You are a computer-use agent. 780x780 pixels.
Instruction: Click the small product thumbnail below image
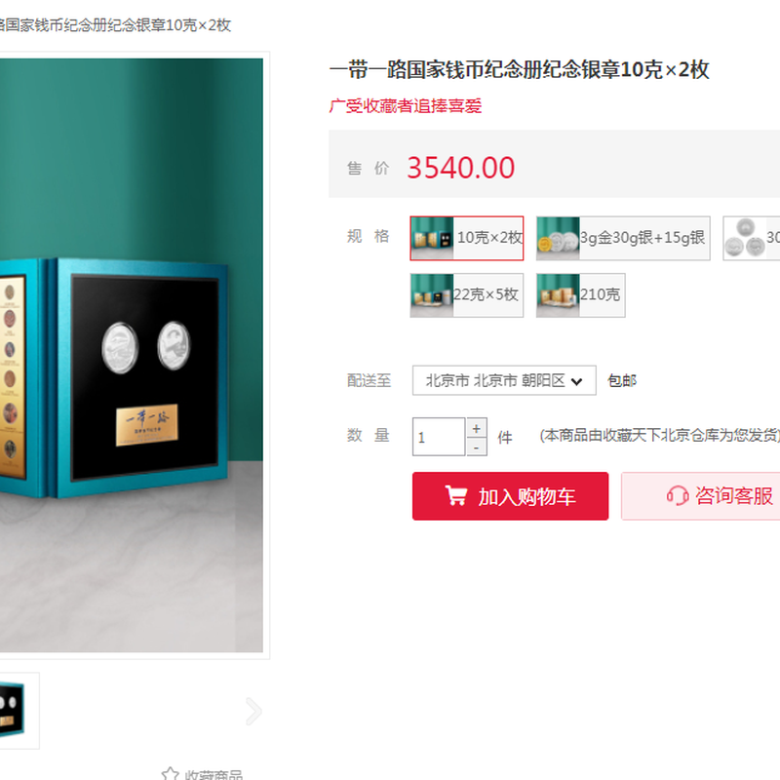(x=18, y=711)
